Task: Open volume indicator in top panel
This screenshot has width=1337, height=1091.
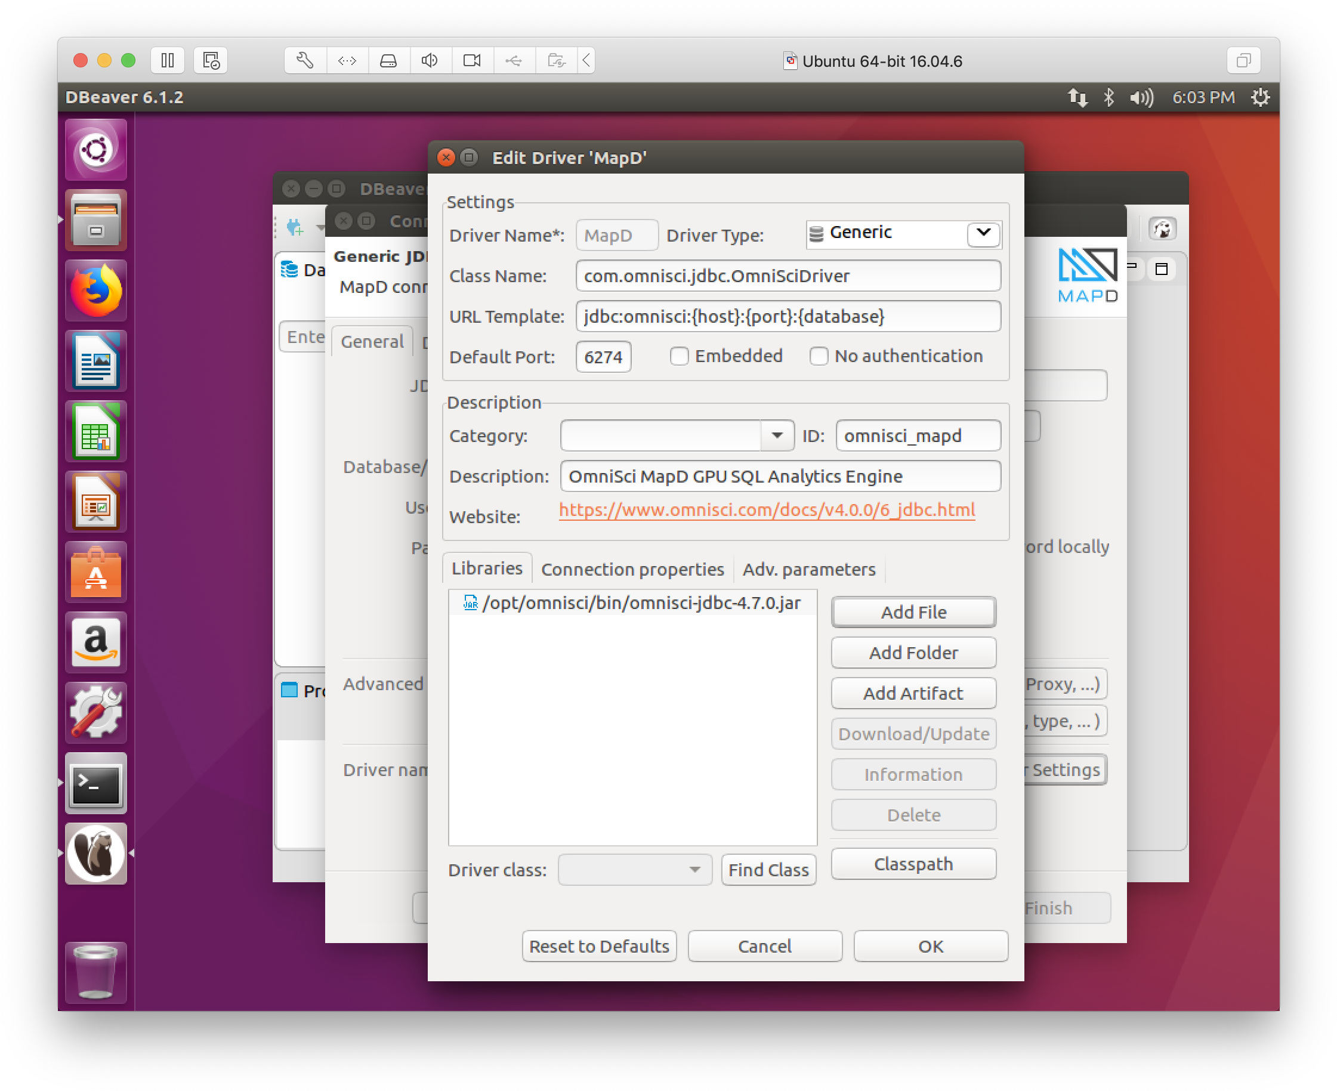Action: (1141, 97)
